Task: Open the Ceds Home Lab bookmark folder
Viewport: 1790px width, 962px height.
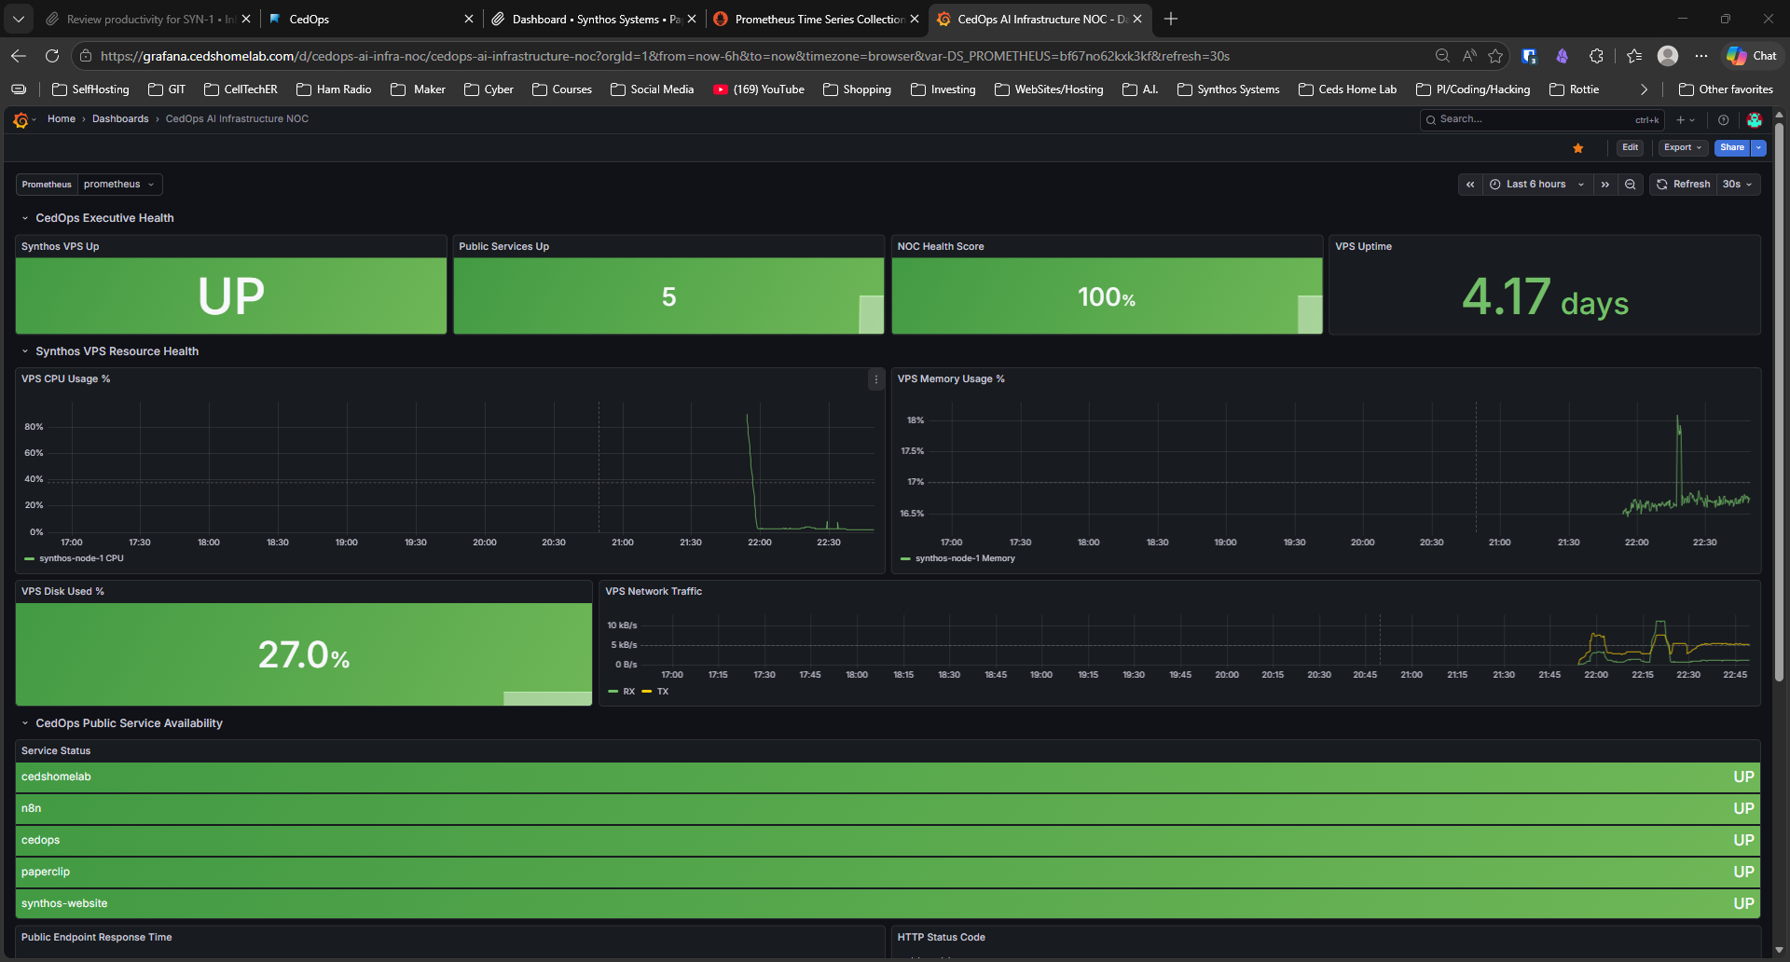Action: [x=1348, y=89]
